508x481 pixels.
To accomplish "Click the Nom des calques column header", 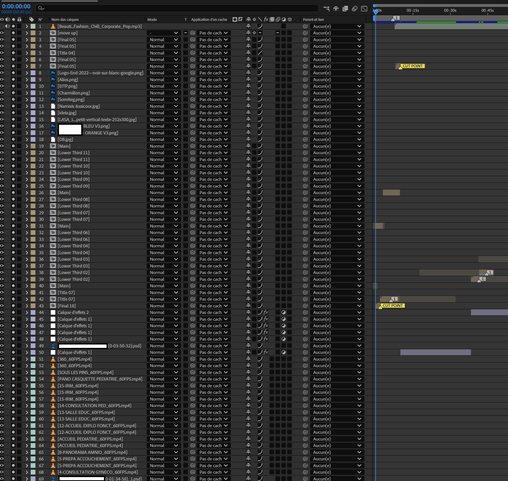I will coord(65,20).
